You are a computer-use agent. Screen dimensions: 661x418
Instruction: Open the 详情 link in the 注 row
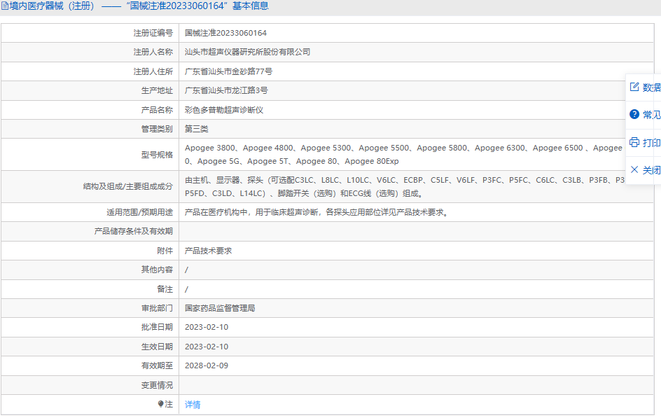193,405
